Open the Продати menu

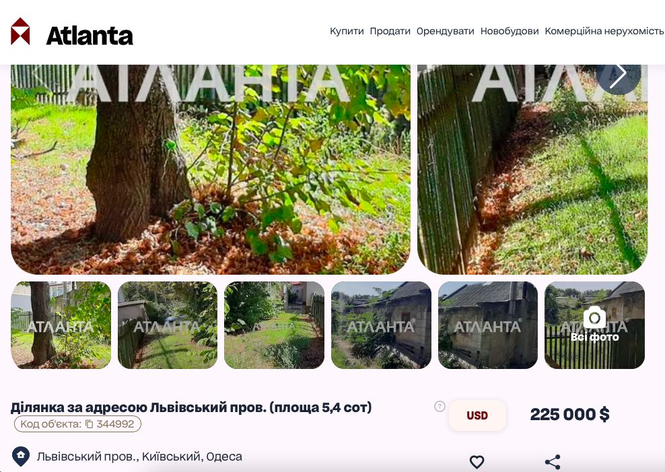click(390, 31)
